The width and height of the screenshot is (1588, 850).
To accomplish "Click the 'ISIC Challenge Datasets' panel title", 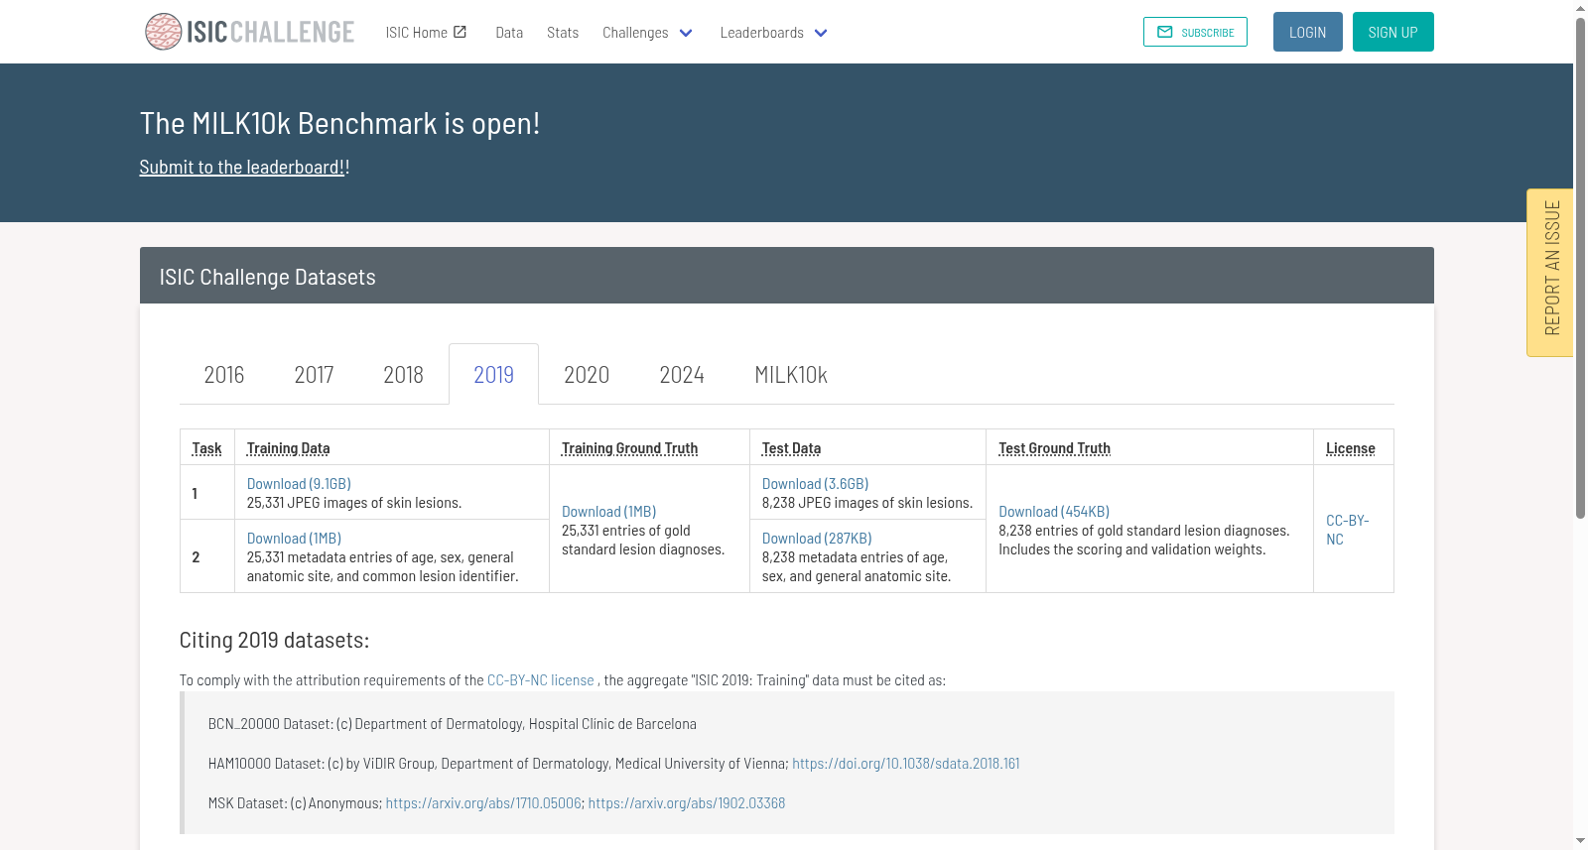I will (268, 277).
